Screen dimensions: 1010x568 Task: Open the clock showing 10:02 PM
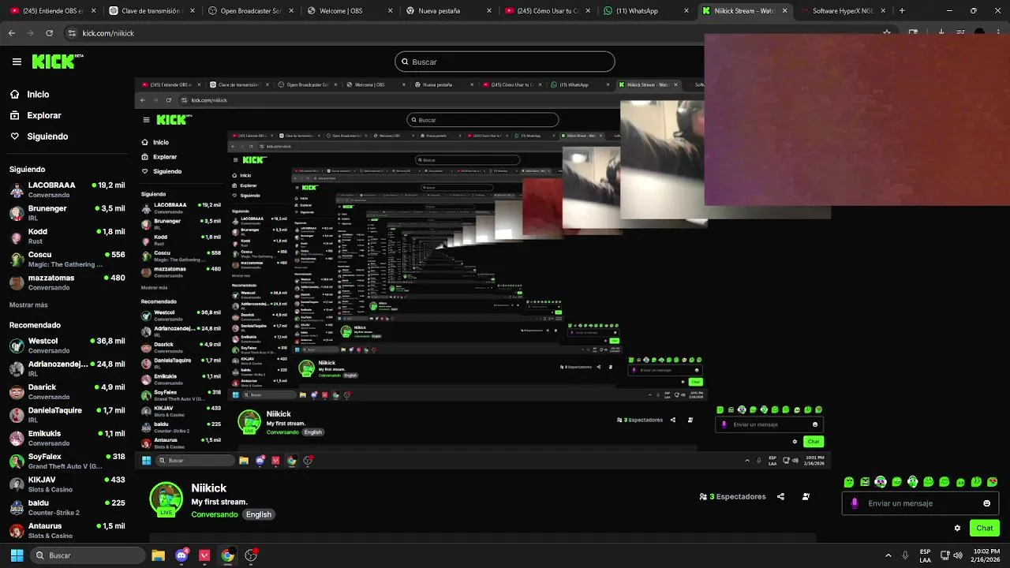[x=986, y=555]
